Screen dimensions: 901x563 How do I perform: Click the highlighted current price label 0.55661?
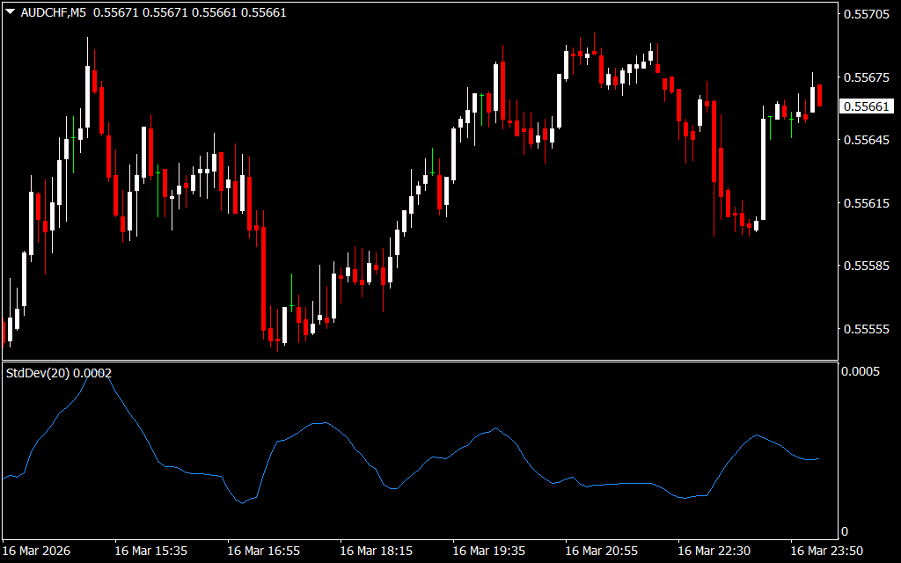pos(864,106)
